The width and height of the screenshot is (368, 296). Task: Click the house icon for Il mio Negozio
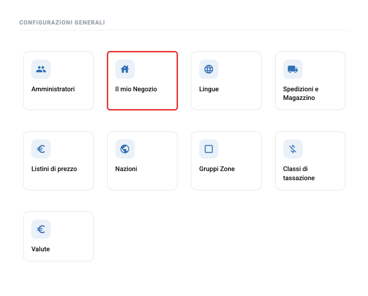(x=125, y=69)
